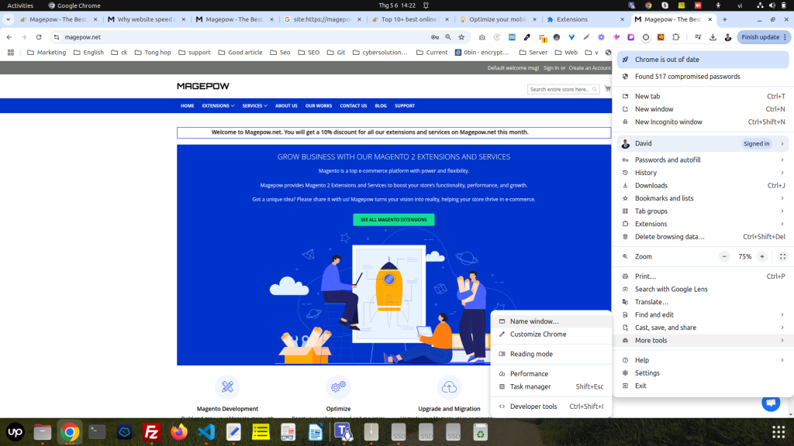Click the page reload icon
This screenshot has width=794, height=446.
pyautogui.click(x=38, y=37)
